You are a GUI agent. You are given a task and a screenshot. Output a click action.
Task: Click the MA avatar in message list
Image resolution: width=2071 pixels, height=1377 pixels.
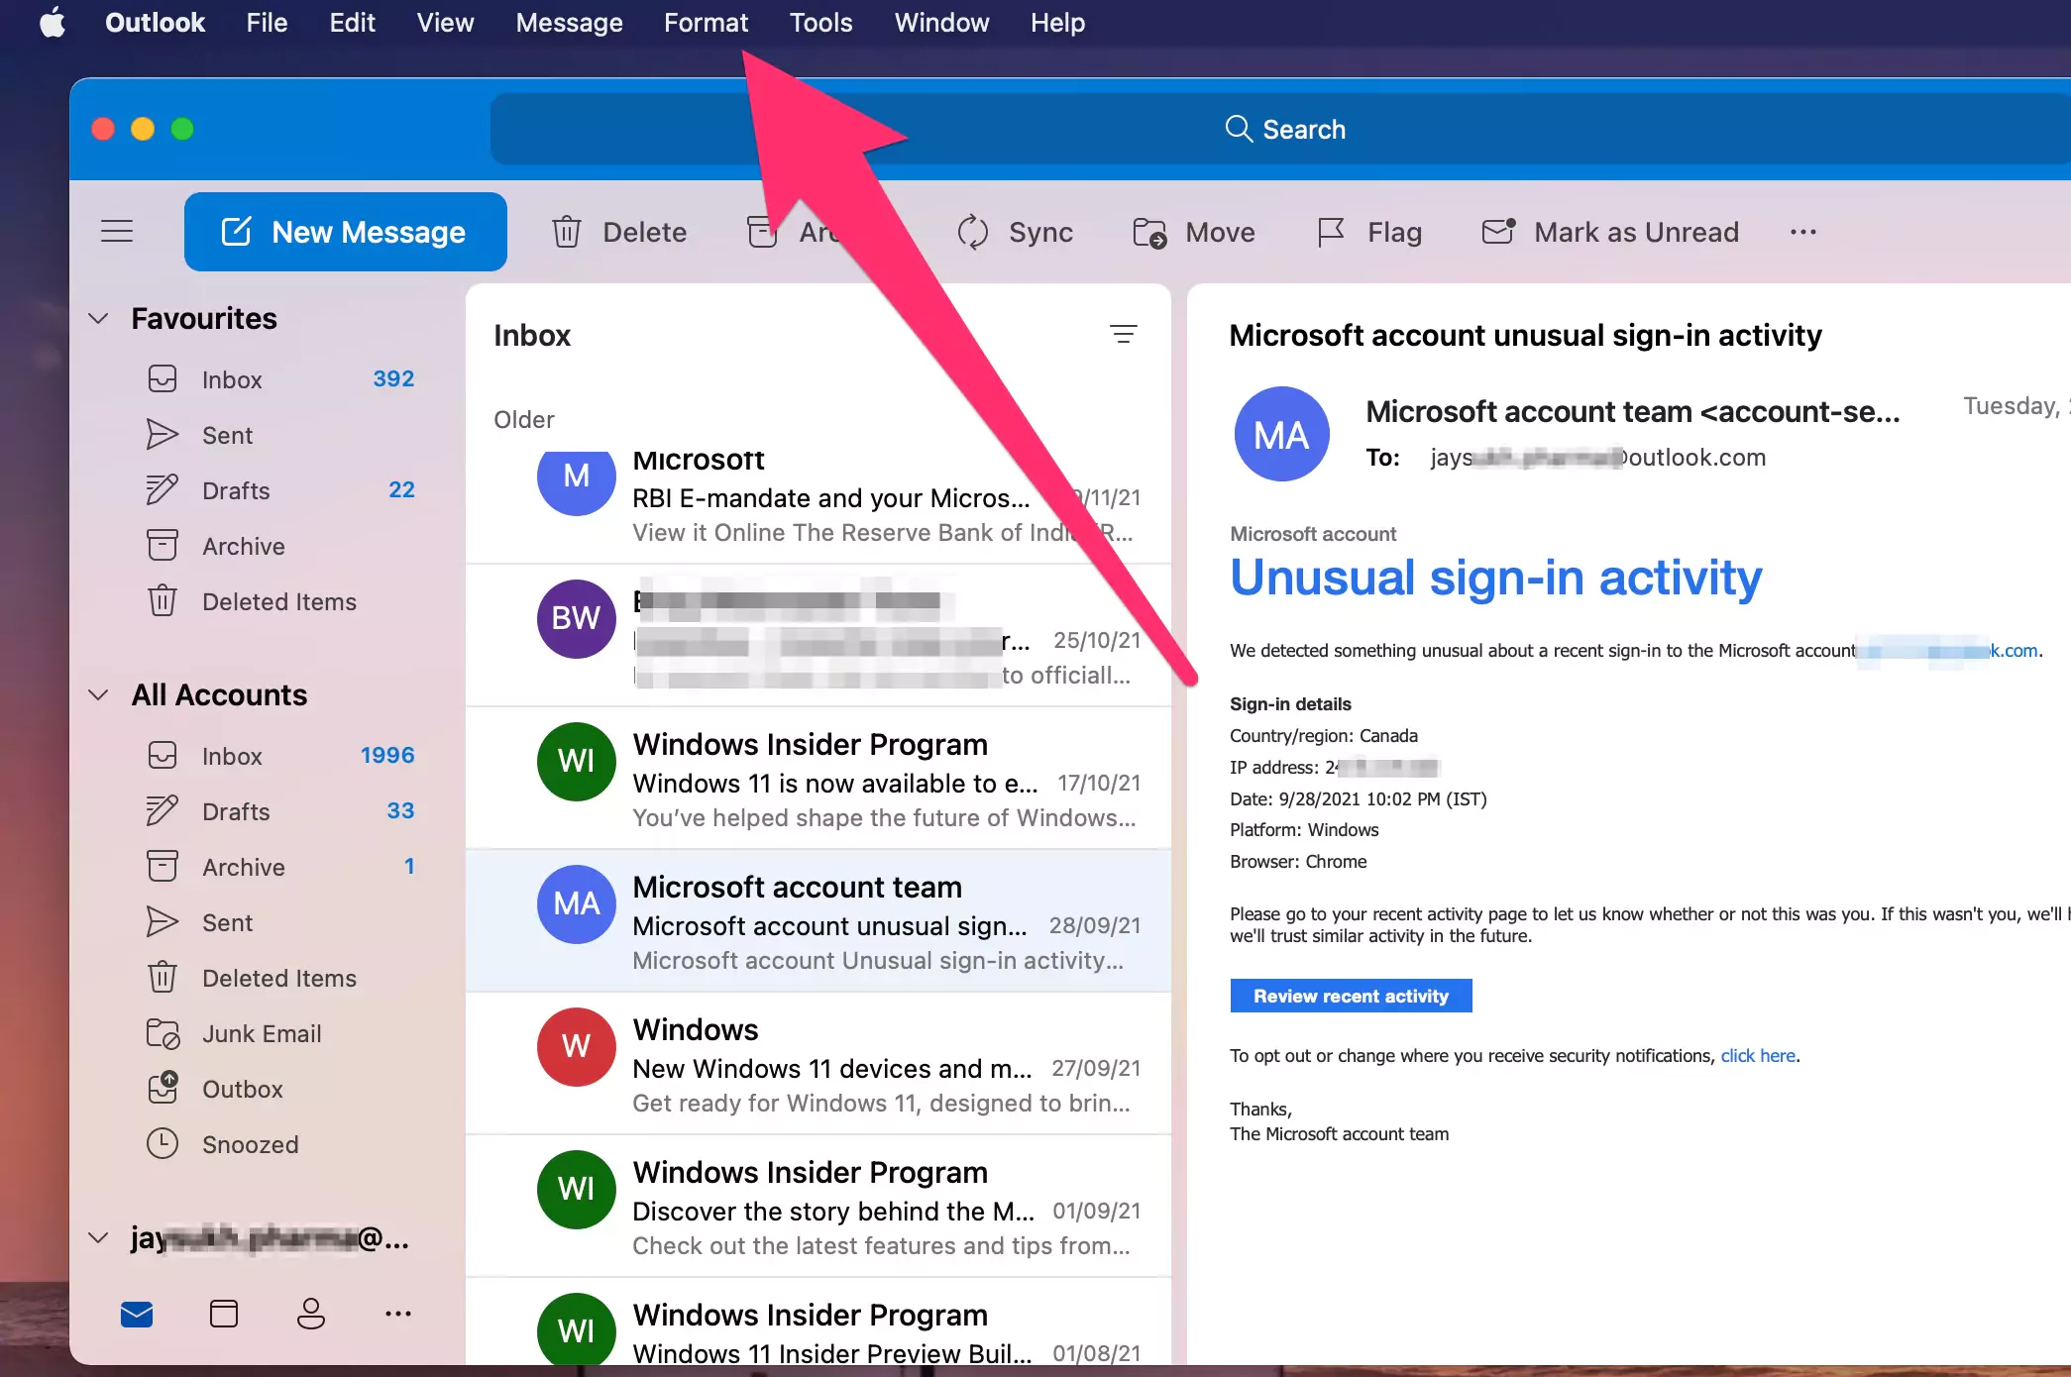click(x=577, y=903)
